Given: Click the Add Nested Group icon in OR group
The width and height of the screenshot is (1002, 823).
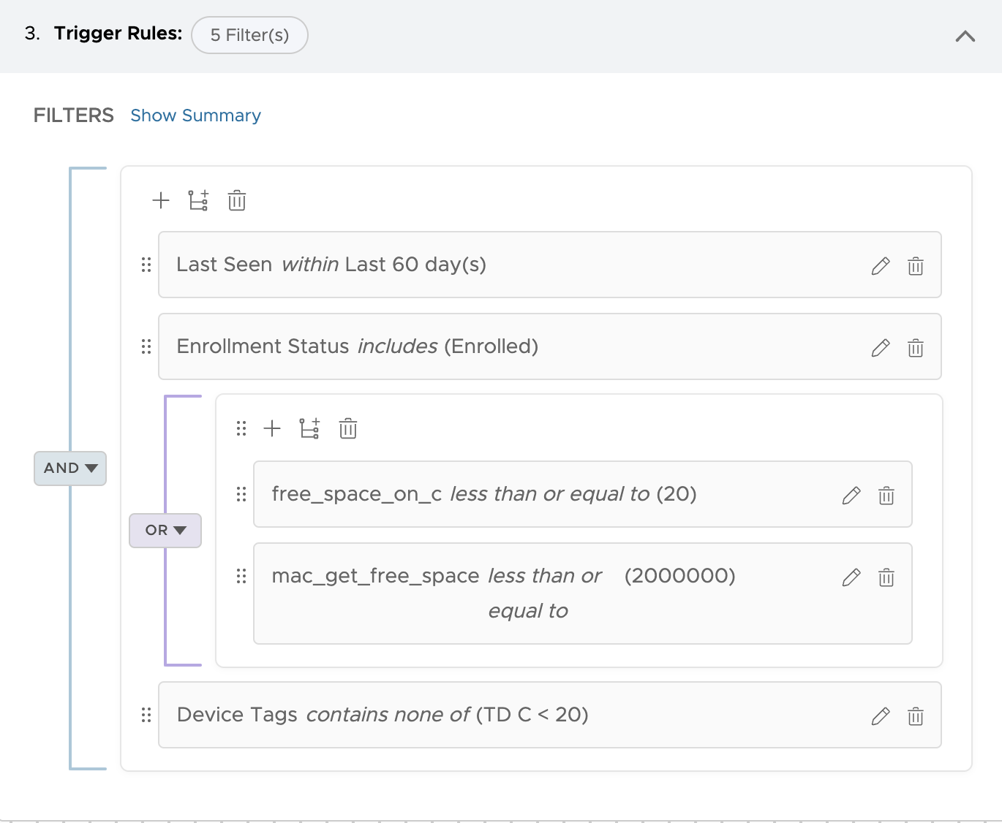Looking at the screenshot, I should tap(310, 429).
